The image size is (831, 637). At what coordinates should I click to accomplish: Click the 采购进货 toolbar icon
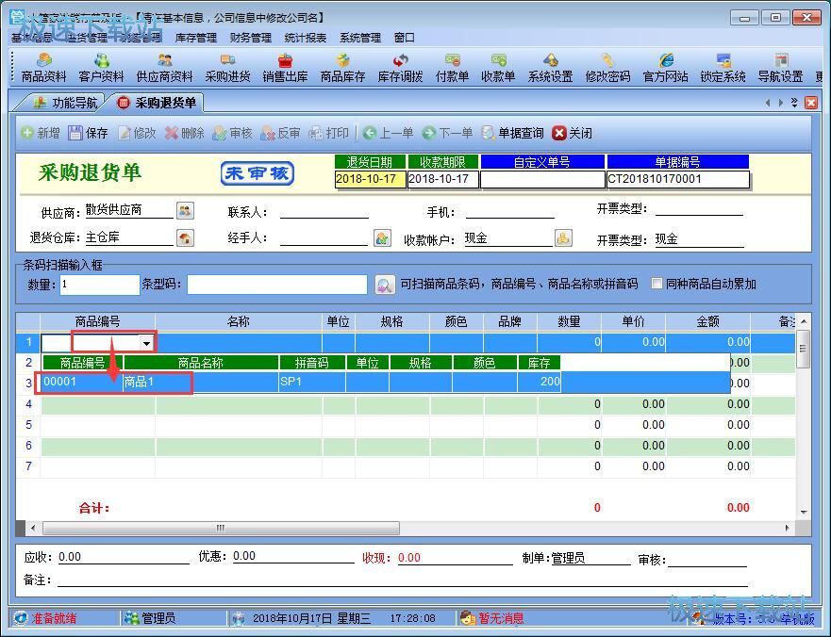[x=227, y=68]
